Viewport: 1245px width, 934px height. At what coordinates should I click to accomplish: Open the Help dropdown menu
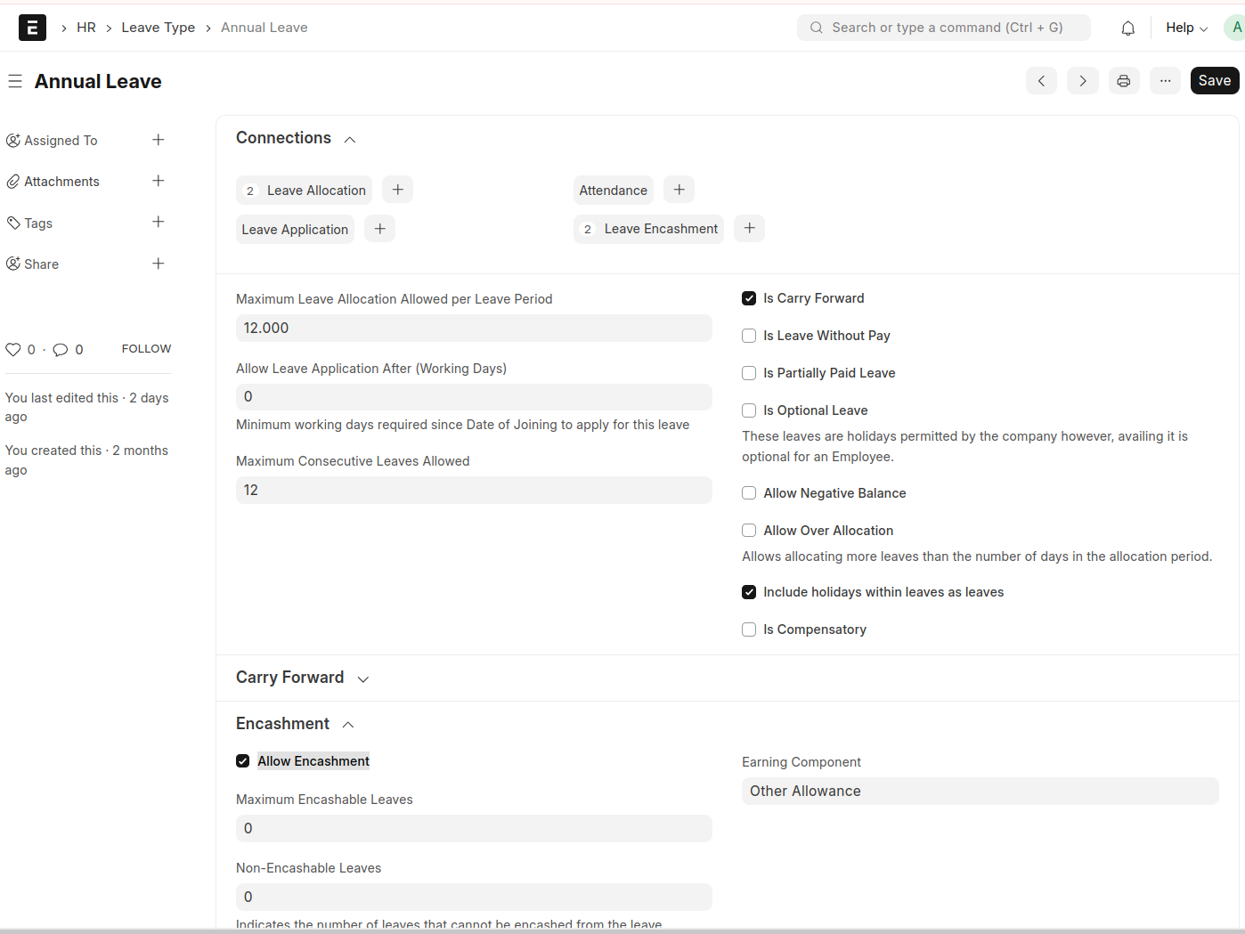click(x=1185, y=28)
